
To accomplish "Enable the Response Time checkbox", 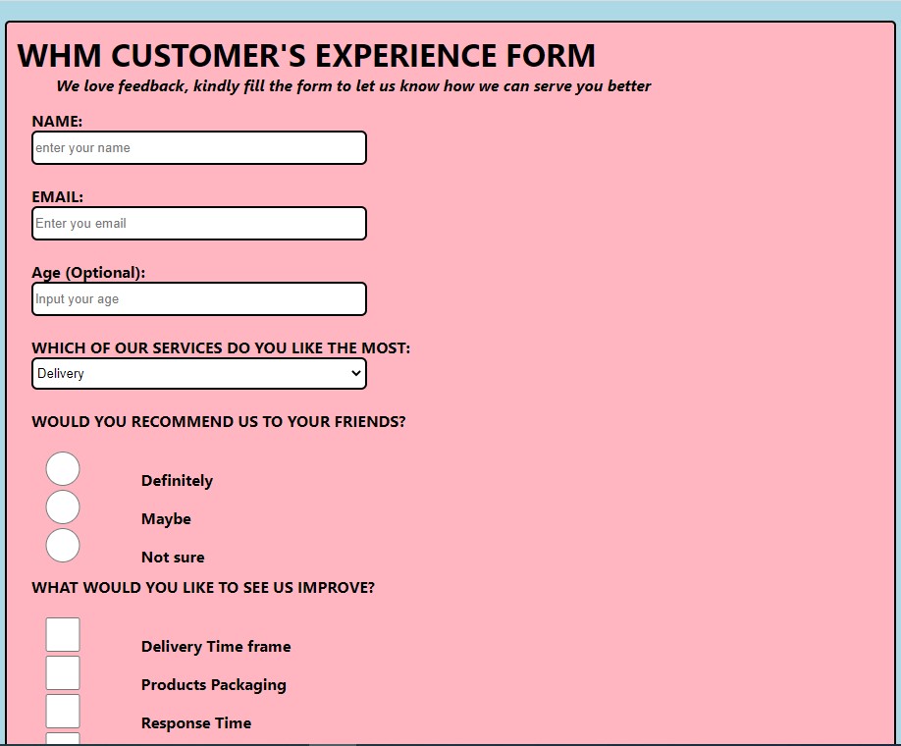I will (63, 712).
